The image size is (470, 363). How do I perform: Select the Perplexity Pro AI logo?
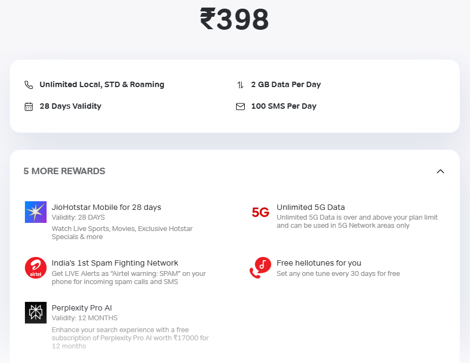[x=35, y=312]
